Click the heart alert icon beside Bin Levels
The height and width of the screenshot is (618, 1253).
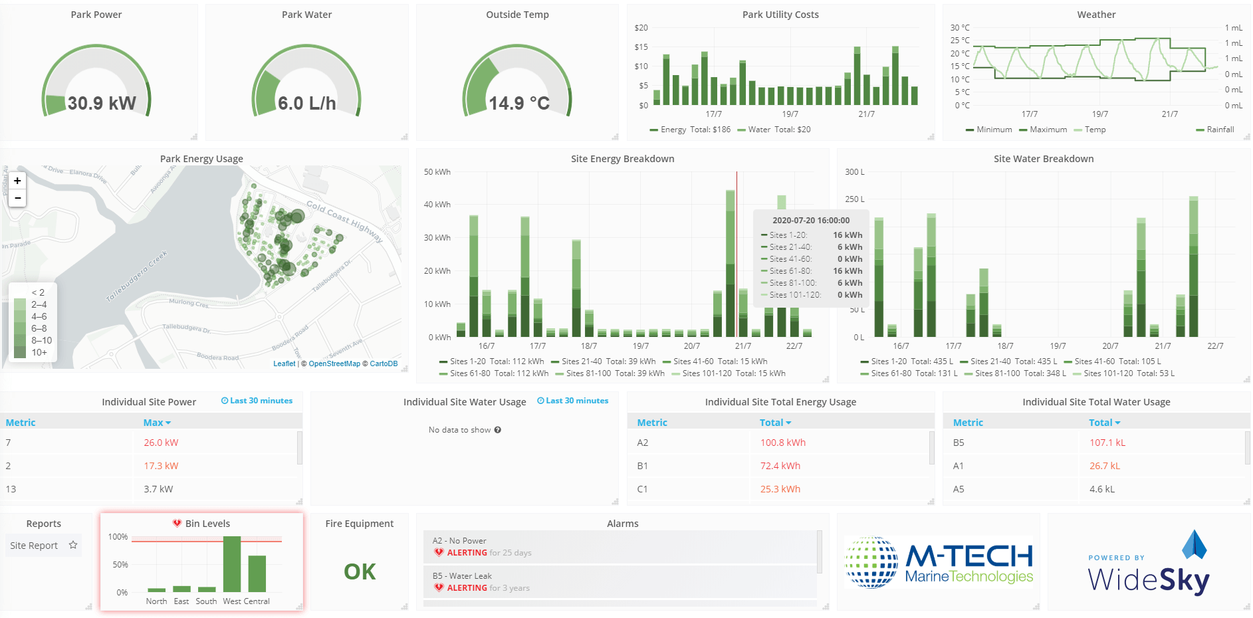coord(177,523)
